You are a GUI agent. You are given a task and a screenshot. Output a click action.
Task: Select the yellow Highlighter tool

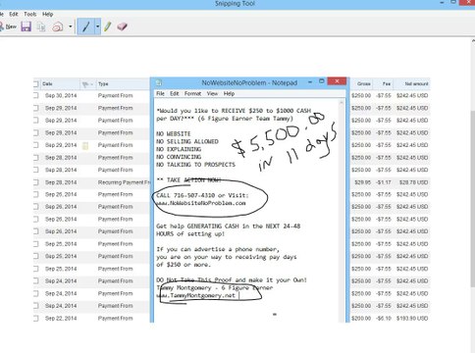point(108,26)
